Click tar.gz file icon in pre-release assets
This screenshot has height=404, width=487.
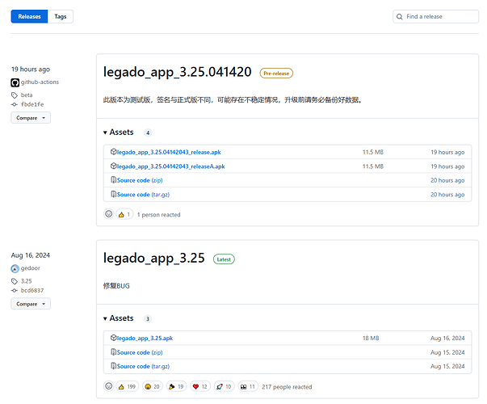(x=114, y=194)
